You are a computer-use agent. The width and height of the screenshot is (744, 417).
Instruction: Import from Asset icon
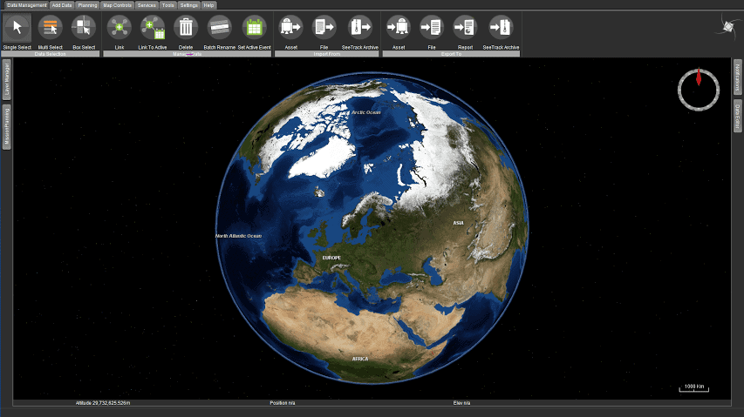tap(290, 28)
